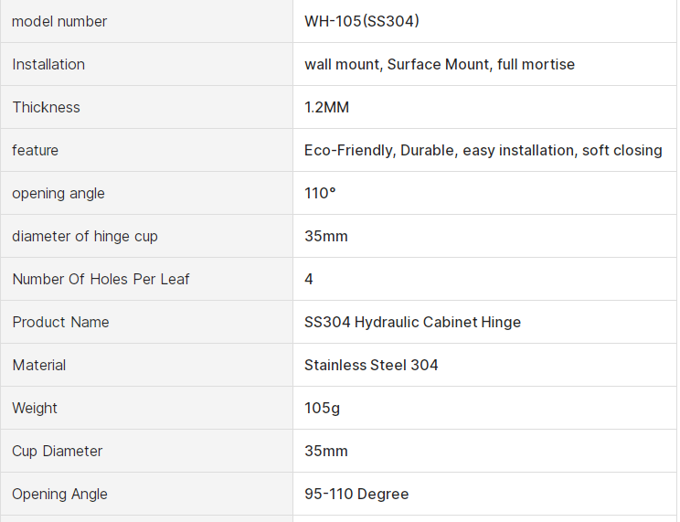Click the 'Thickness' label cell

[x=46, y=107]
